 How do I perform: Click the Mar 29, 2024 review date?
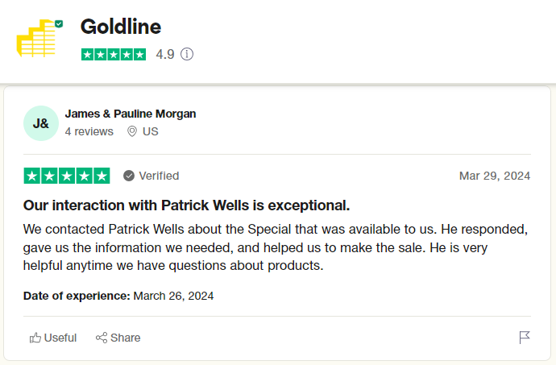click(495, 176)
